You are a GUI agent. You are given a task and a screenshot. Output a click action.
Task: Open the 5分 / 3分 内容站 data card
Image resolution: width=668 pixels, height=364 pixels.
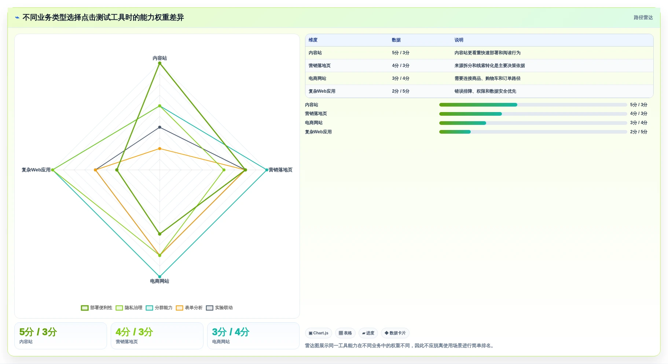pyautogui.click(x=60, y=336)
